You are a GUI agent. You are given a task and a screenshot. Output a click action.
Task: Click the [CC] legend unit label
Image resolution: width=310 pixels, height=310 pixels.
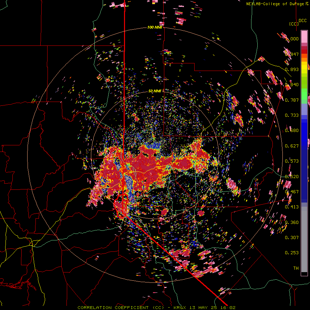[x=294, y=24]
